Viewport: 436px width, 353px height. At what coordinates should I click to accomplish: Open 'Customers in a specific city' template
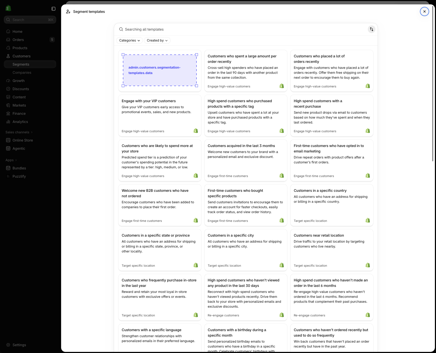click(x=246, y=250)
